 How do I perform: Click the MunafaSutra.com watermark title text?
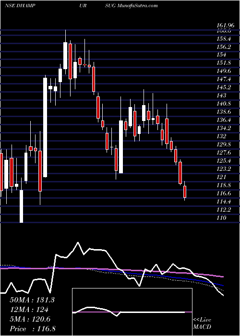(x=138, y=5)
